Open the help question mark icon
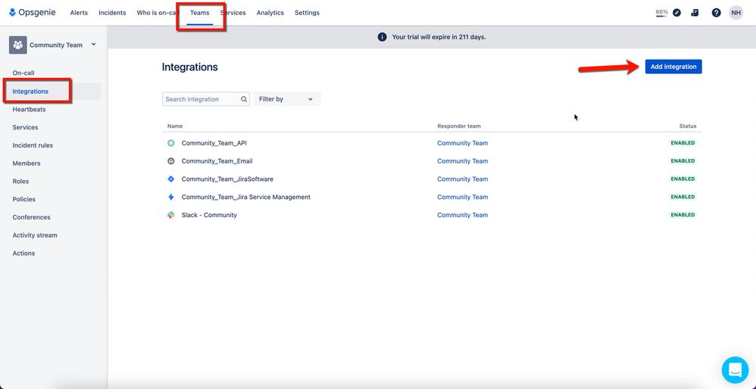Viewport: 756px width, 389px height. coord(716,13)
